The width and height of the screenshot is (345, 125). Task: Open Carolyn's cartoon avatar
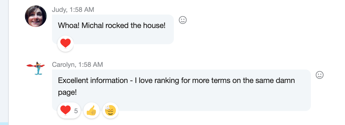coord(35,68)
